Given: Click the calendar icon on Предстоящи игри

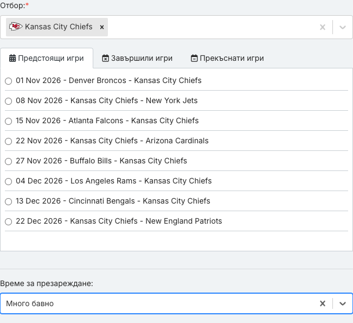Looking at the screenshot, I should pyautogui.click(x=12, y=58).
